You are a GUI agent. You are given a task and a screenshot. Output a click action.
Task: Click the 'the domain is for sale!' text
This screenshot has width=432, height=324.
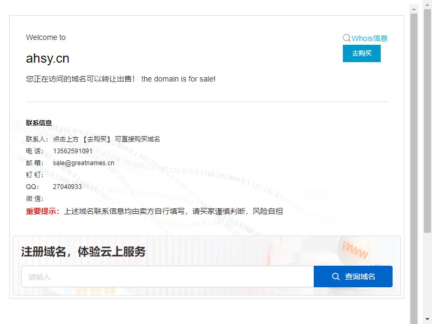click(x=178, y=79)
